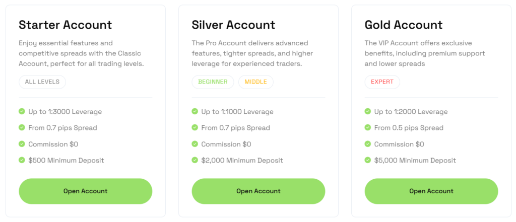
Task: Click Open Account under Gold Account
Action: pos(431,191)
